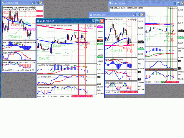
Task: Click the OHLC header text in M1 chart
Action: click(126, 8)
